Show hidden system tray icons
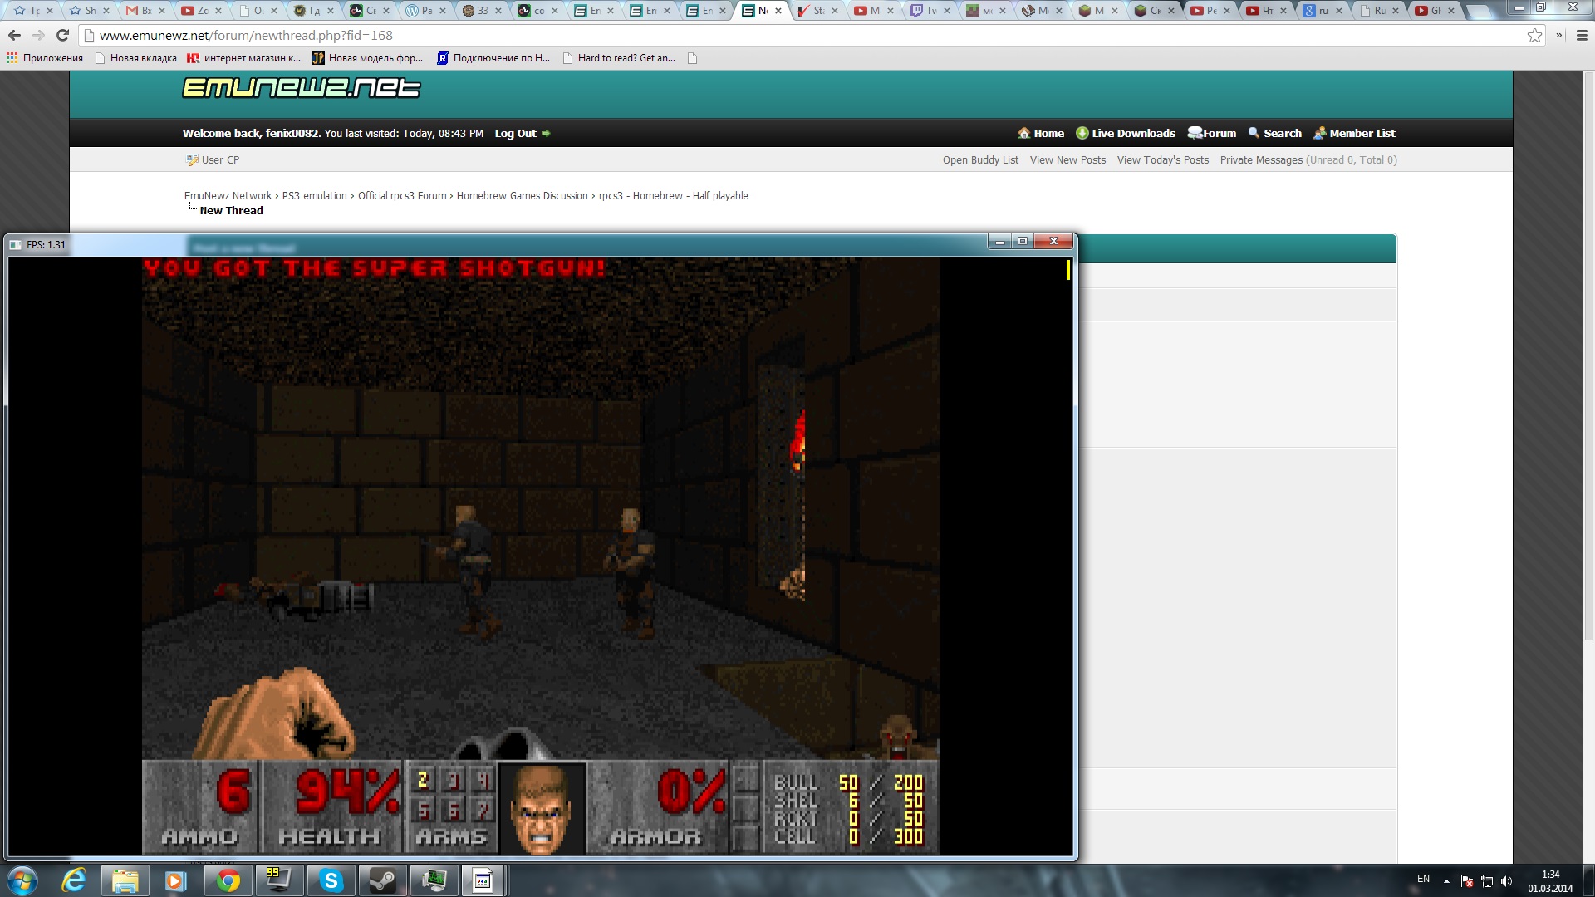This screenshot has height=897, width=1595. 1446,881
